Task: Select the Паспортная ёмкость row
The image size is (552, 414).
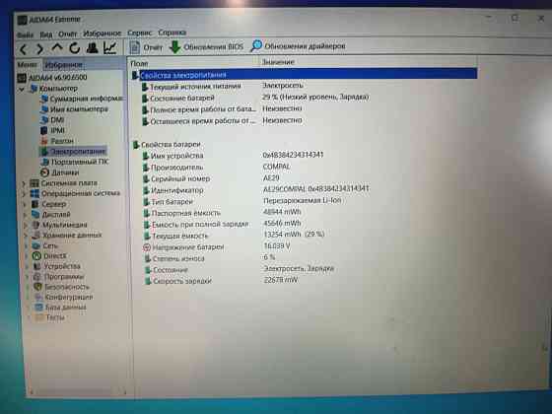Action: 222,213
